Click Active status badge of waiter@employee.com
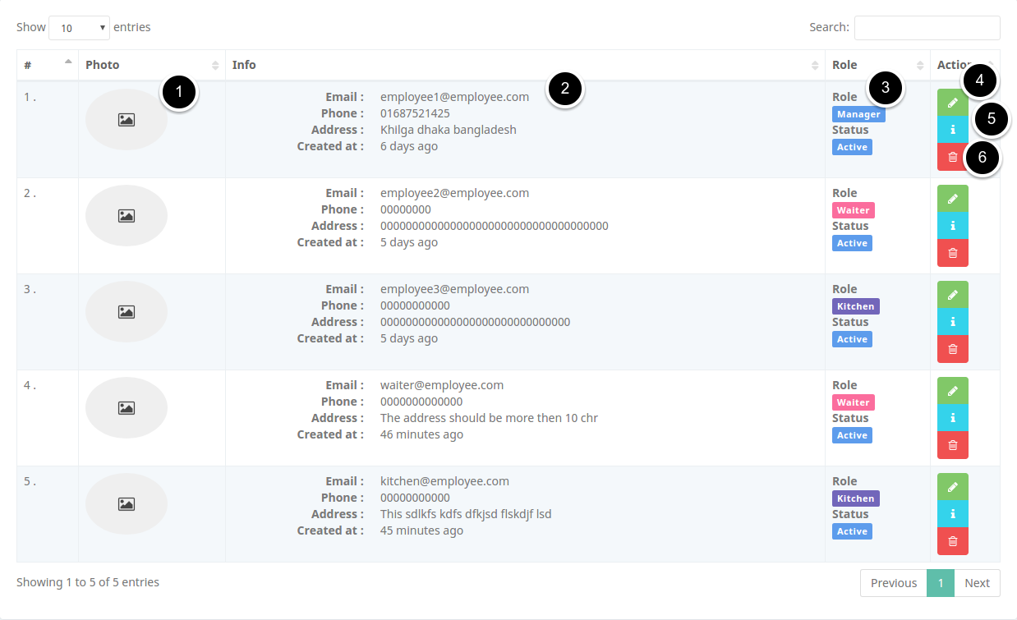The image size is (1017, 620). click(x=852, y=435)
